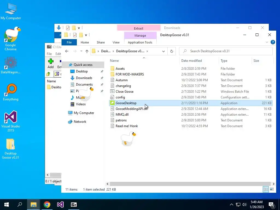This screenshot has width=280, height=210.
Task: Open the File tab
Action: point(69,42)
